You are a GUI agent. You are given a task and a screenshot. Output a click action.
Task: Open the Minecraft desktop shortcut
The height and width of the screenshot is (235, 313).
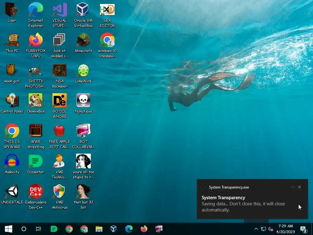pyautogui.click(x=83, y=43)
